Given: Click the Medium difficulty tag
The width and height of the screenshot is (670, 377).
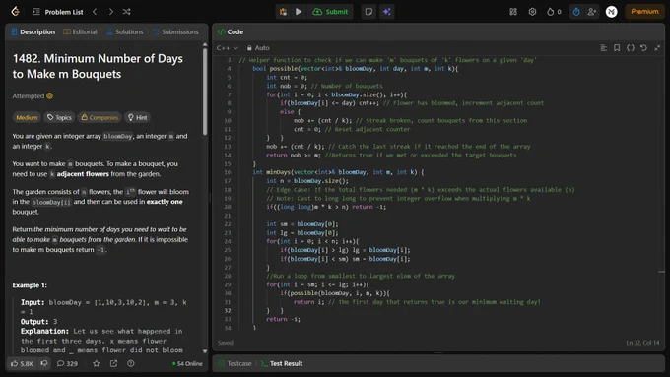Looking at the screenshot, I should 27,117.
